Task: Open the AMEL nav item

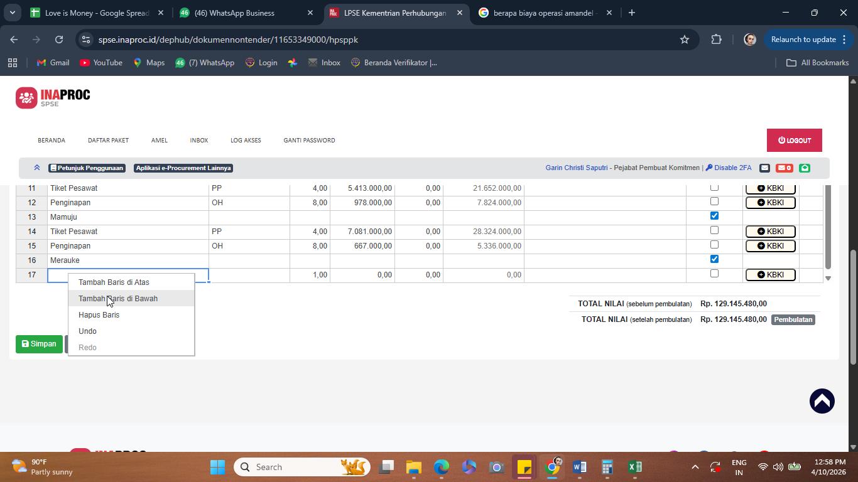Action: 159,141
